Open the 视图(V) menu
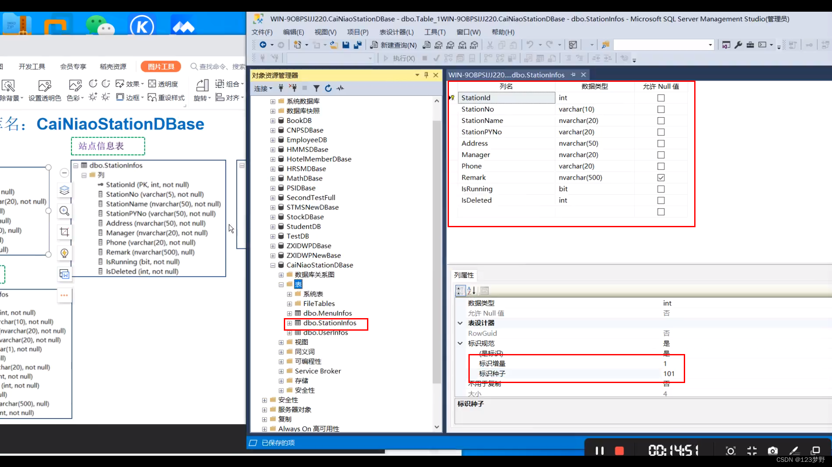Screen dimensions: 832x467 pyautogui.click(x=325, y=32)
